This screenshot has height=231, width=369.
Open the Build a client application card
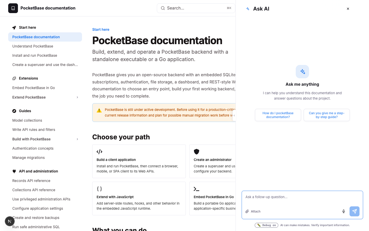pyautogui.click(x=139, y=161)
